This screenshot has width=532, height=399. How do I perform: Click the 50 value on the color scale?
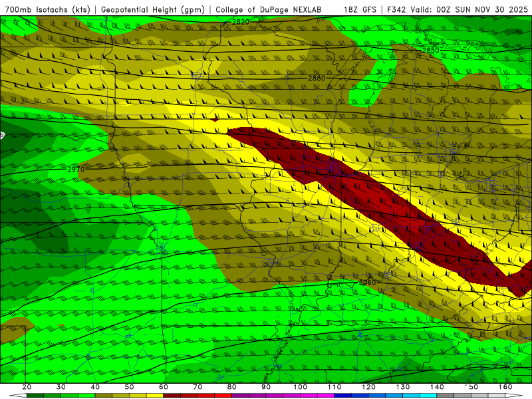(x=129, y=387)
